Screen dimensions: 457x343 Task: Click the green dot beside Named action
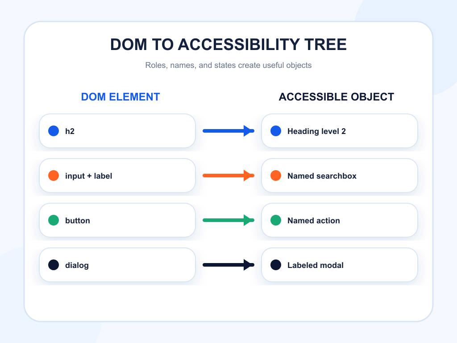276,220
